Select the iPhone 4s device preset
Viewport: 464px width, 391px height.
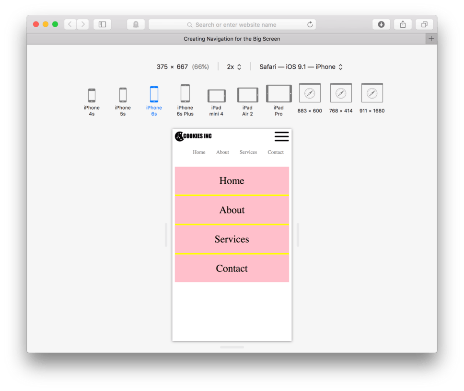coord(92,102)
